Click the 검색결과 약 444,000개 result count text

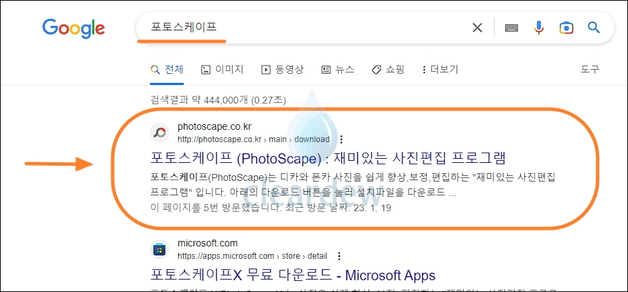(x=218, y=100)
